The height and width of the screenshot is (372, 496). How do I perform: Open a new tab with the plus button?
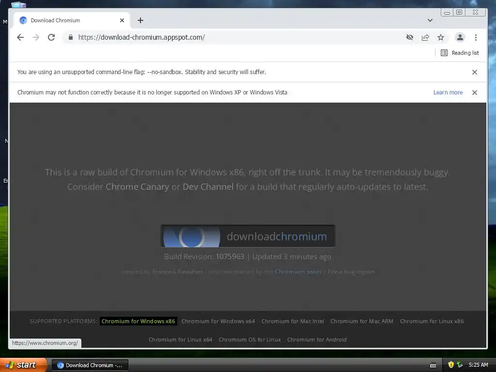140,20
